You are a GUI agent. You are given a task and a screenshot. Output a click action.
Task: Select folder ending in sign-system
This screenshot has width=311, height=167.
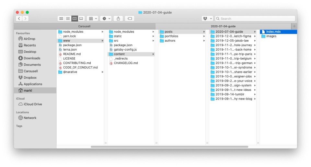coord(233,85)
